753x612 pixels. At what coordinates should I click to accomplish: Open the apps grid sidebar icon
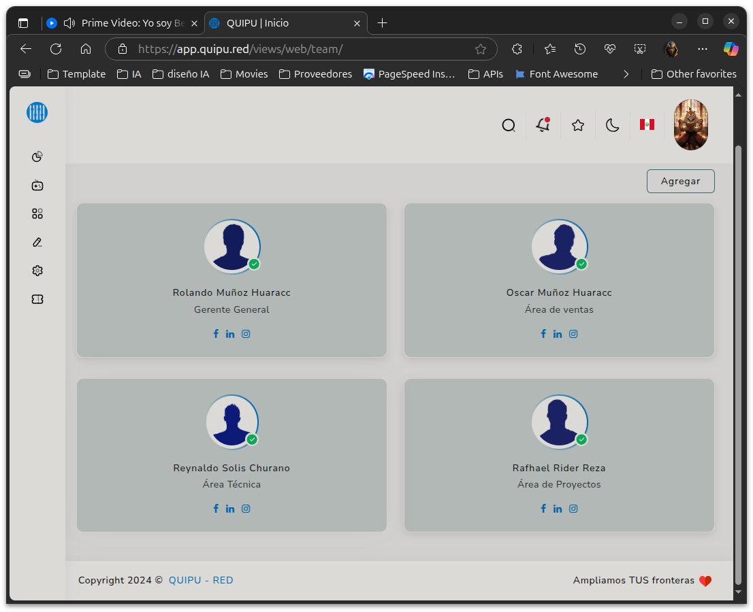pyautogui.click(x=37, y=214)
